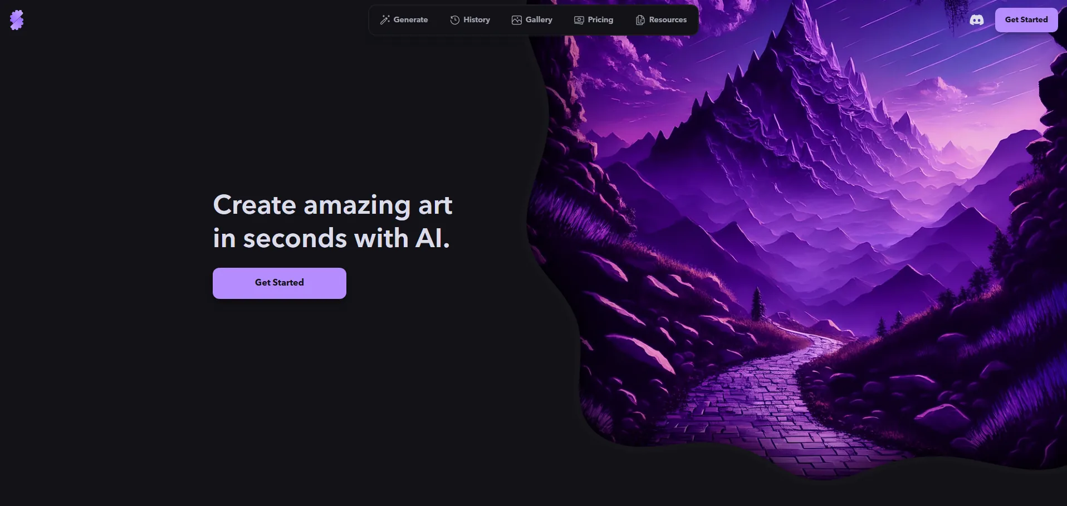This screenshot has width=1067, height=506.
Task: Click Get Started under the headline
Action: [x=280, y=283]
